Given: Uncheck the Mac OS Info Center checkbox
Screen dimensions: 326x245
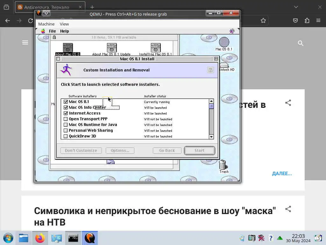Looking at the screenshot, I should click(66, 108).
